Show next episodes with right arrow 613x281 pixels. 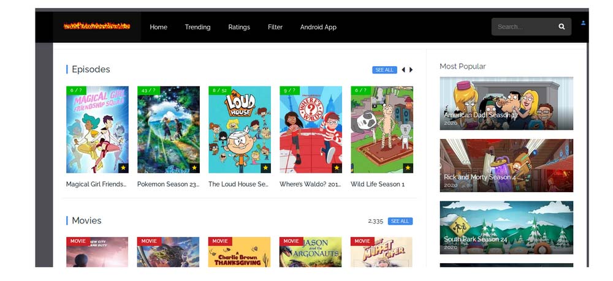(x=411, y=70)
